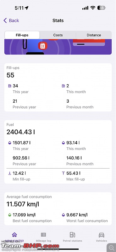
Task: Tap the purple banner illustration
Action: (x=58, y=47)
